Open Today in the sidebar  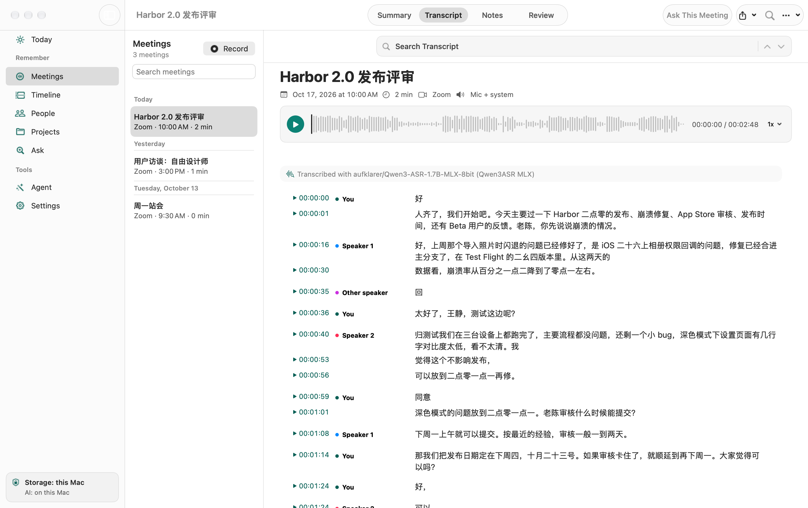[62, 40]
